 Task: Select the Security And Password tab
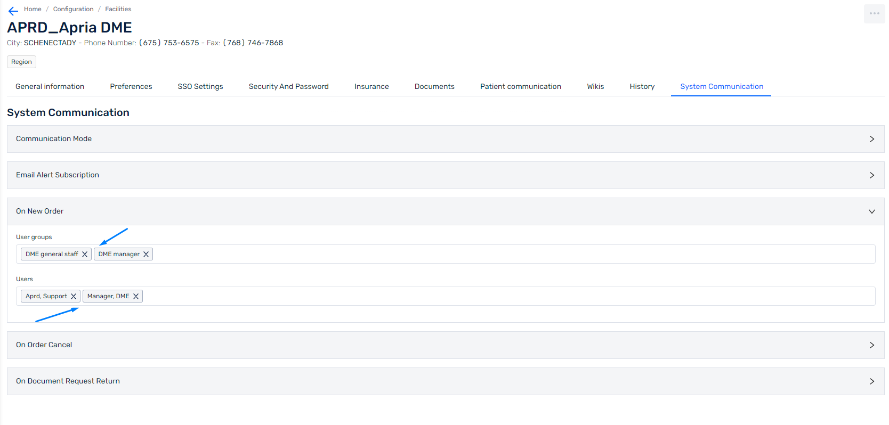tap(288, 86)
